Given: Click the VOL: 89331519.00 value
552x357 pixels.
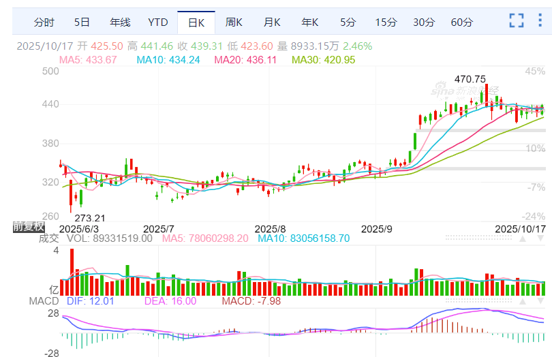Looking at the screenshot, I should [110, 238].
